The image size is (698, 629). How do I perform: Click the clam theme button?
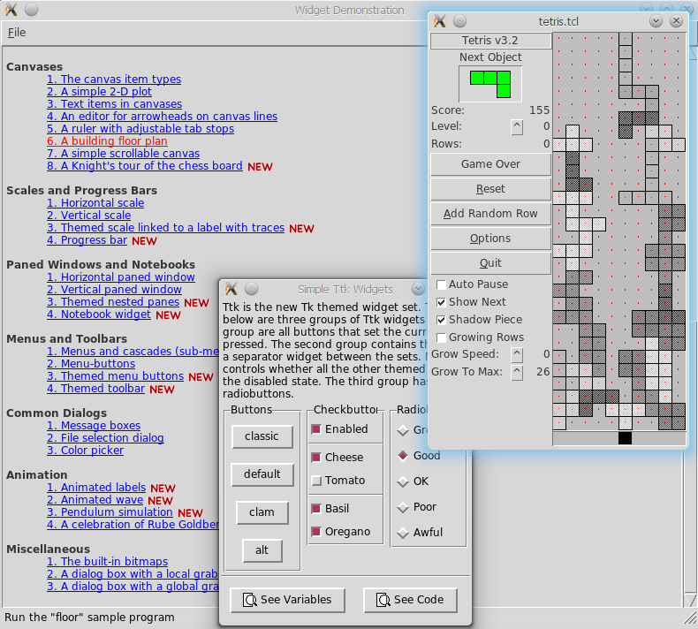pyautogui.click(x=262, y=512)
